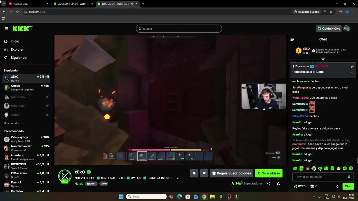358x201 pixels.
Task: Switch to the ELGORDOR9 Stream tab
Action: 74,4
